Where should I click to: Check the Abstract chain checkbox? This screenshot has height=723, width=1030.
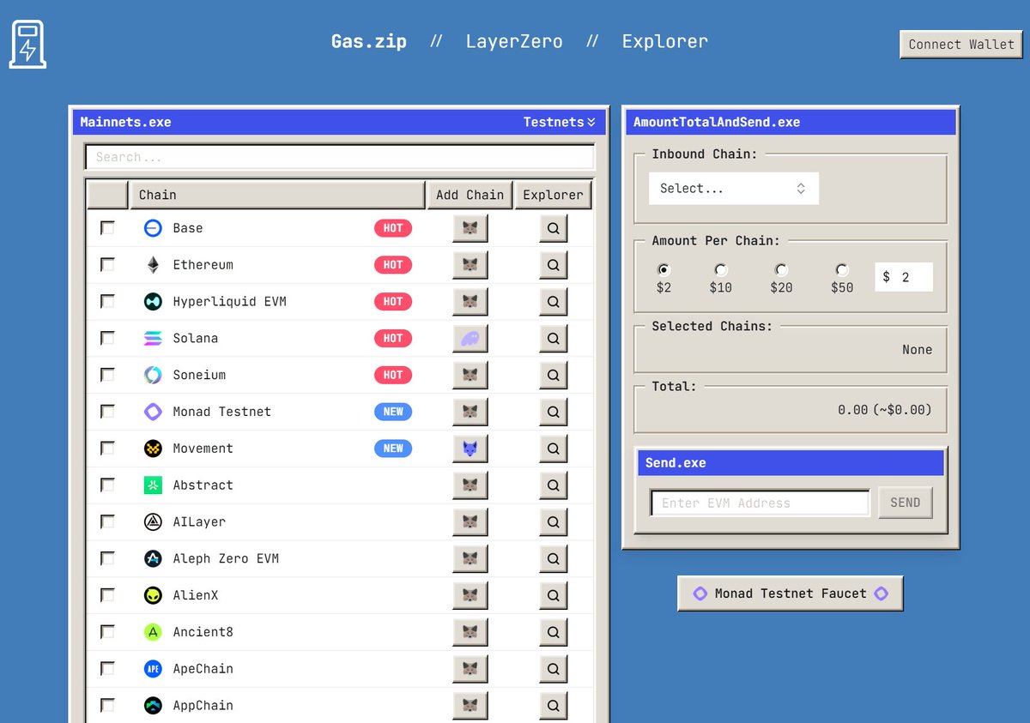point(107,485)
